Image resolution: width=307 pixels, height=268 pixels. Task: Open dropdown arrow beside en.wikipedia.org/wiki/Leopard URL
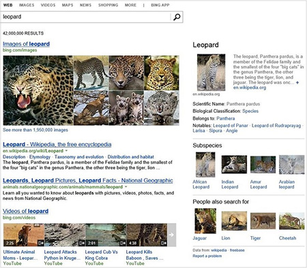(66, 151)
